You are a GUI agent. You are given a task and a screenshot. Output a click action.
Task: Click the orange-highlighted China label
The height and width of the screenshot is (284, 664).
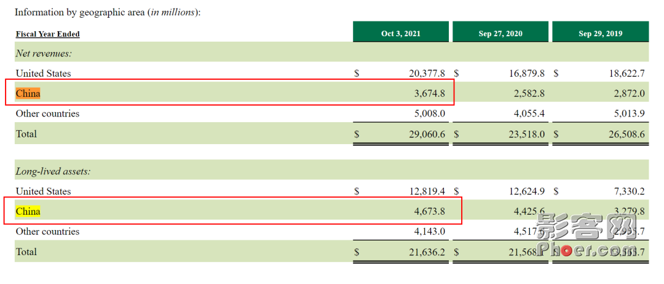click(28, 93)
